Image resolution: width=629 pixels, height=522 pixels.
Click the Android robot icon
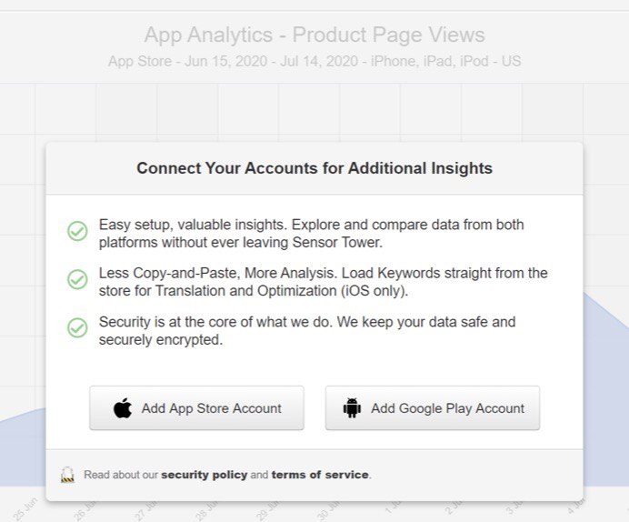point(352,408)
